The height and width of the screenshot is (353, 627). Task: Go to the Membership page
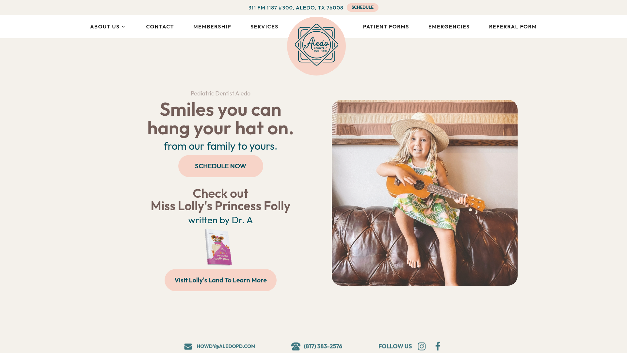(x=212, y=26)
